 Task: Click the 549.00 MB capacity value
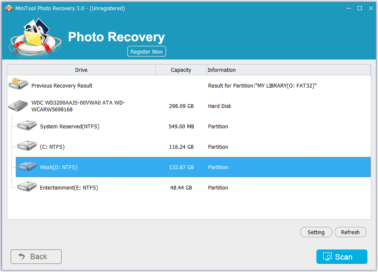181,126
